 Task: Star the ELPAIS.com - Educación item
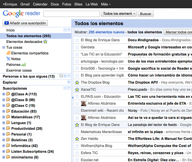coord(77,97)
